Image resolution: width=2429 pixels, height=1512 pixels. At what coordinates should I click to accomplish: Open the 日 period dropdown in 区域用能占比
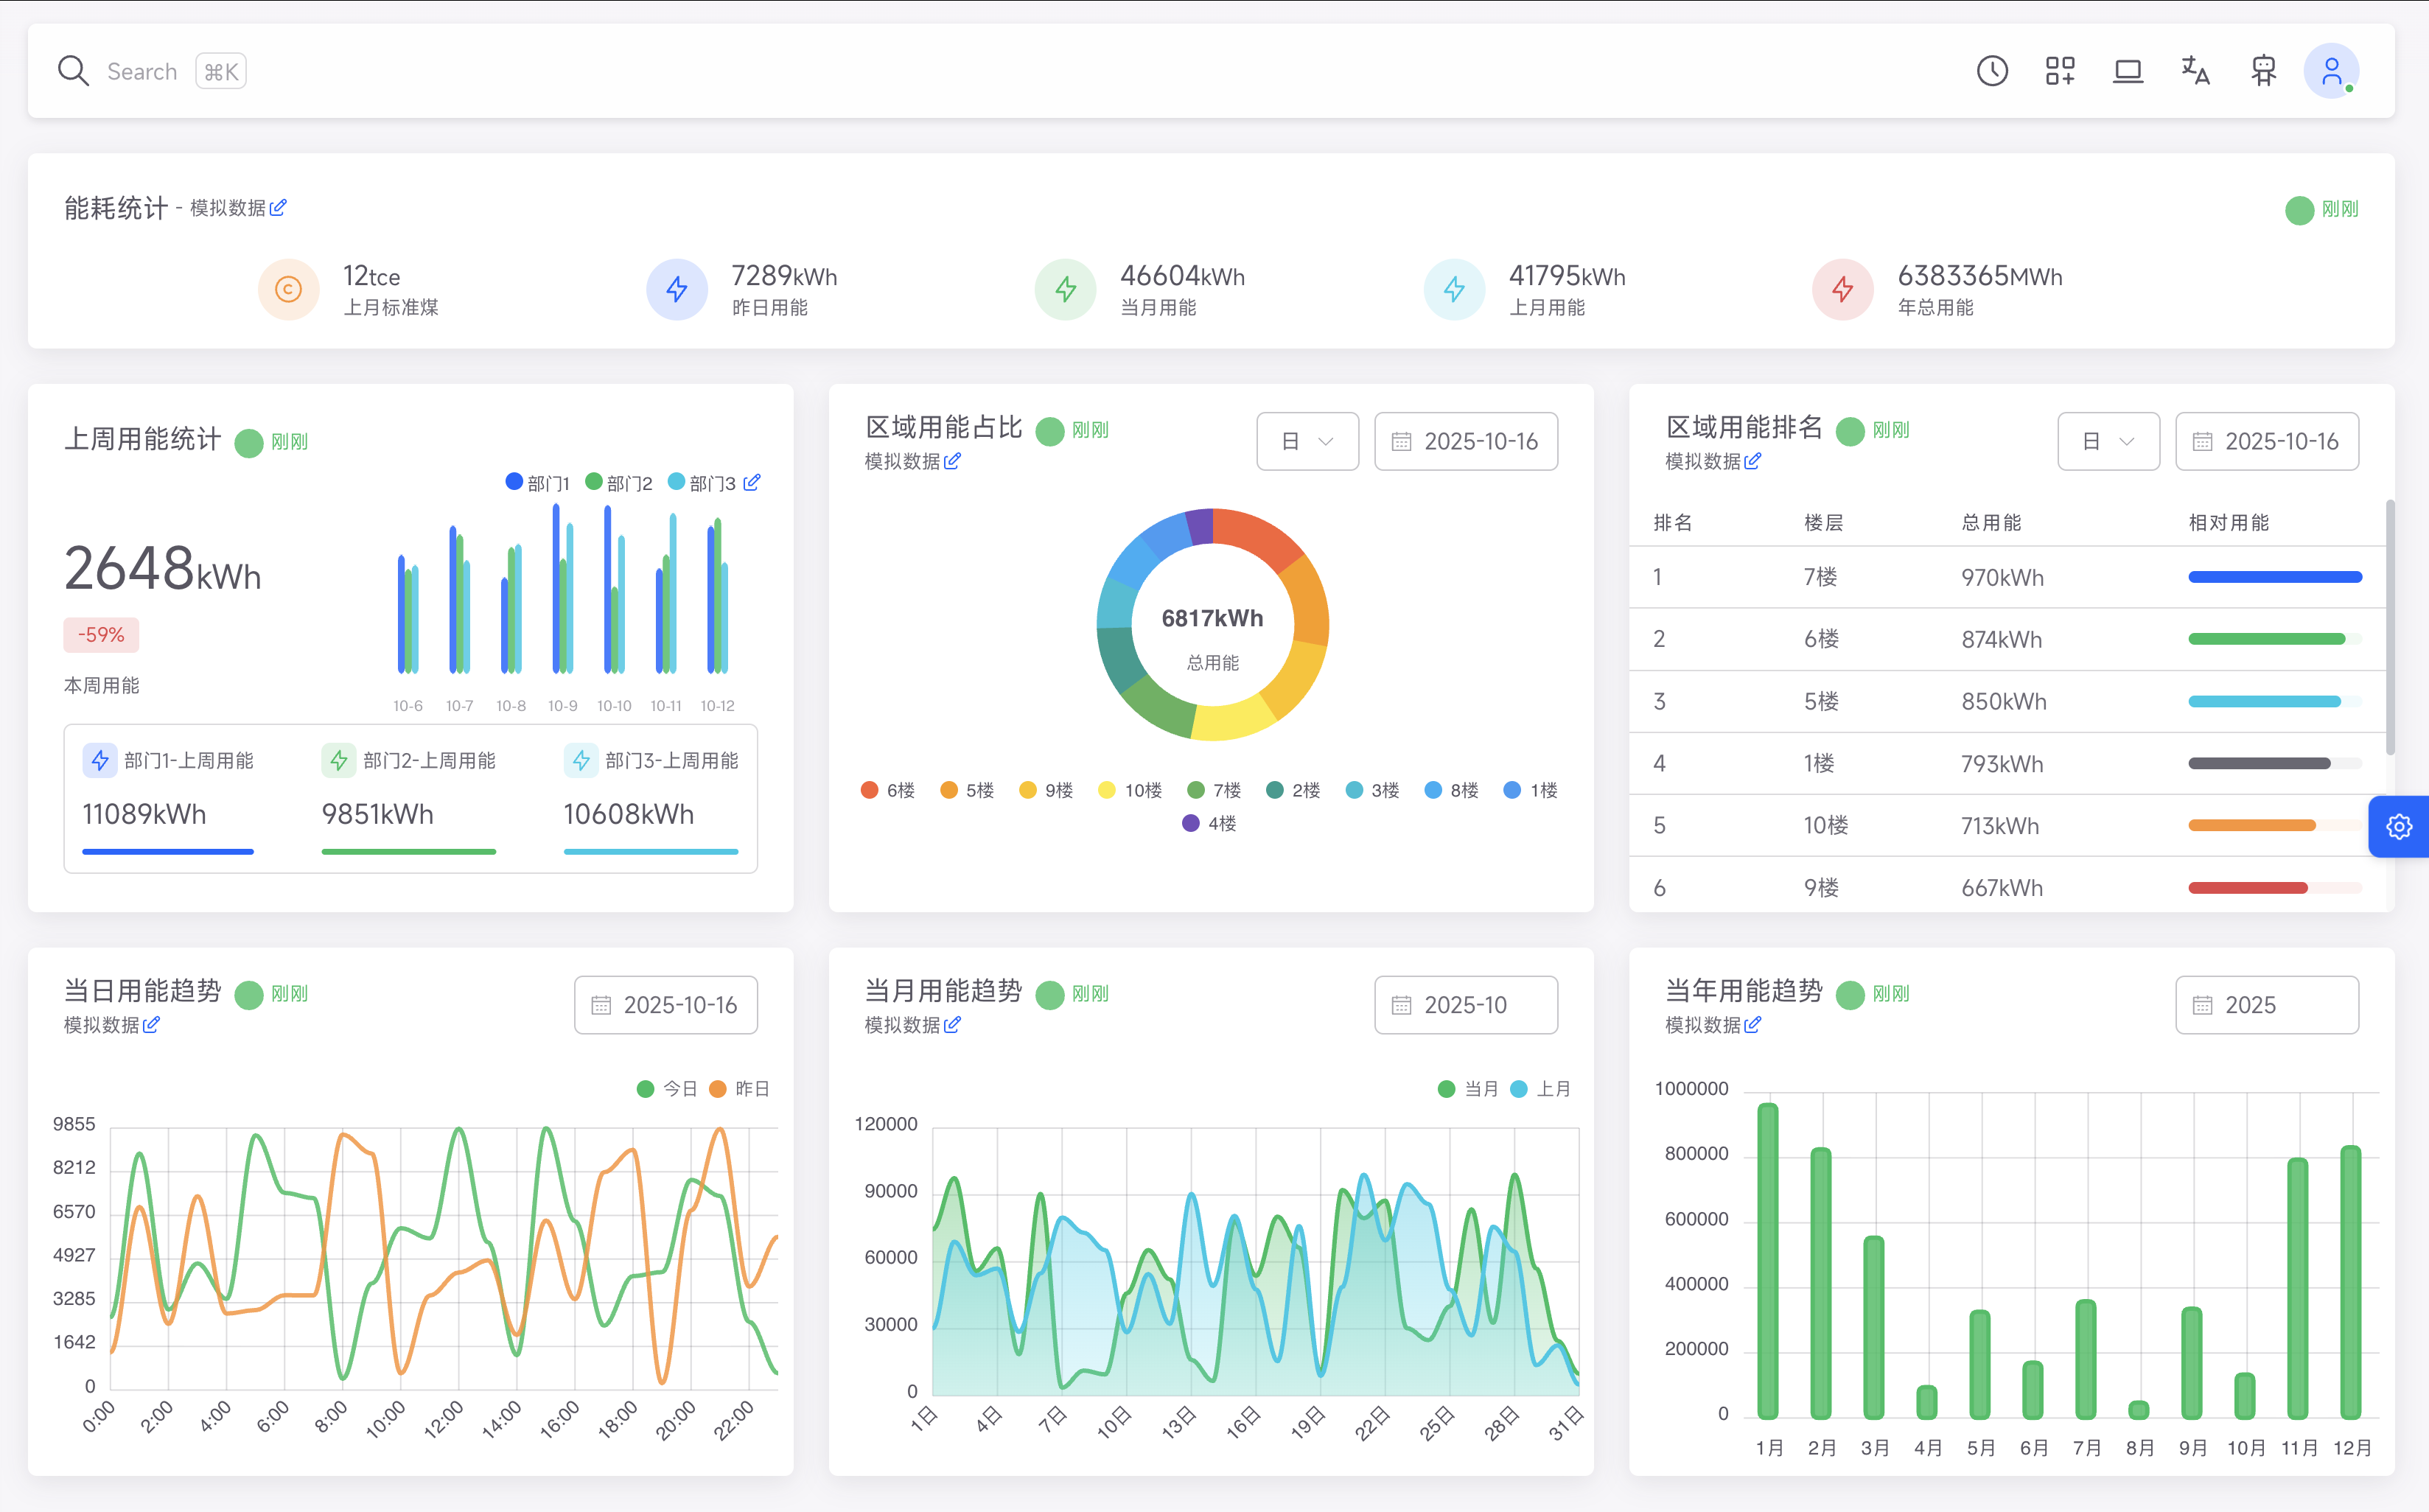point(1307,441)
